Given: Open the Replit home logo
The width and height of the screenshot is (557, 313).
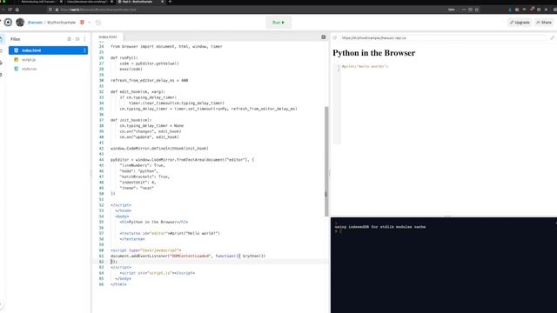Looking at the screenshot, I should click(8, 23).
